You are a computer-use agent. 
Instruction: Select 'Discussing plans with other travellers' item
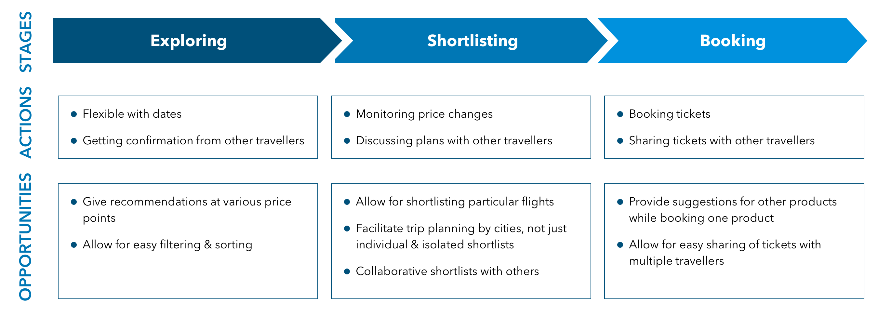point(454,140)
